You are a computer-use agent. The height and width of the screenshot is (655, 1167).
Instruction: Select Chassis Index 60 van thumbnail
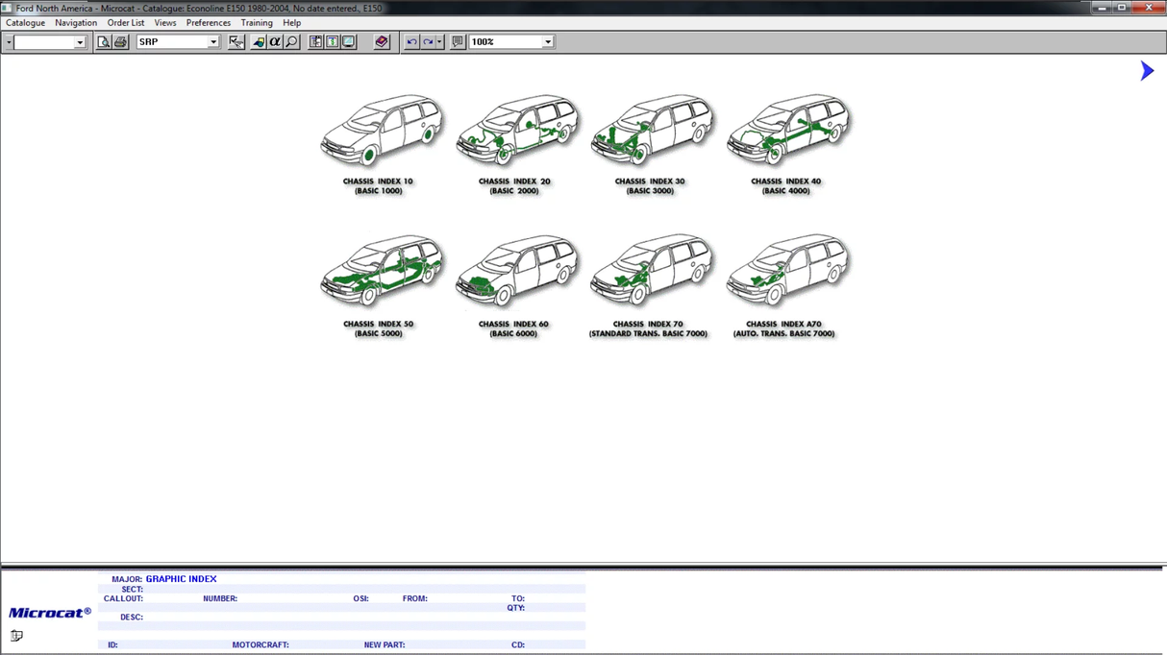(516, 273)
